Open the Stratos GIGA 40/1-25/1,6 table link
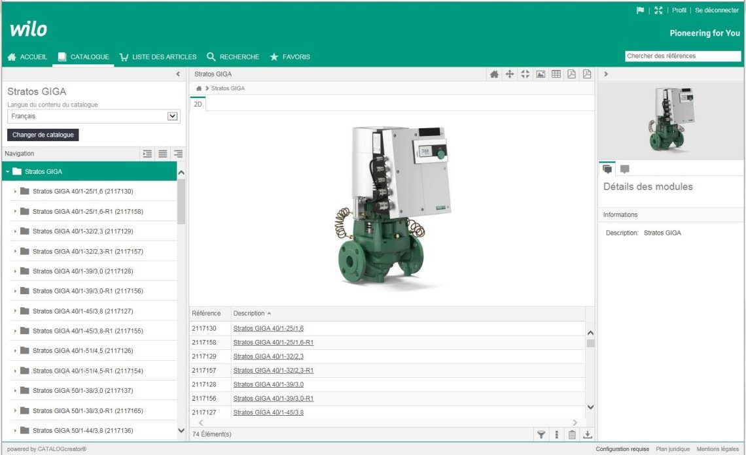Viewport: 746px width, 455px height. (x=268, y=329)
